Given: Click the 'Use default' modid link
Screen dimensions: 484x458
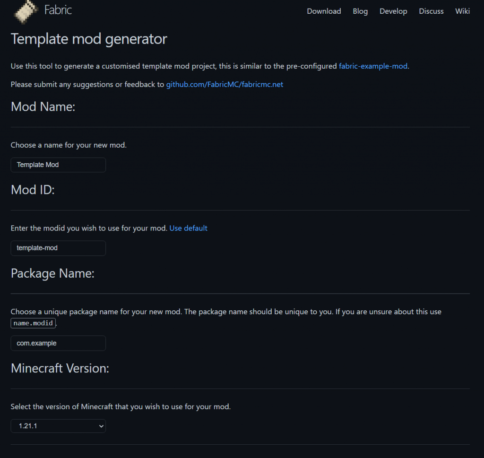Looking at the screenshot, I should pos(188,228).
